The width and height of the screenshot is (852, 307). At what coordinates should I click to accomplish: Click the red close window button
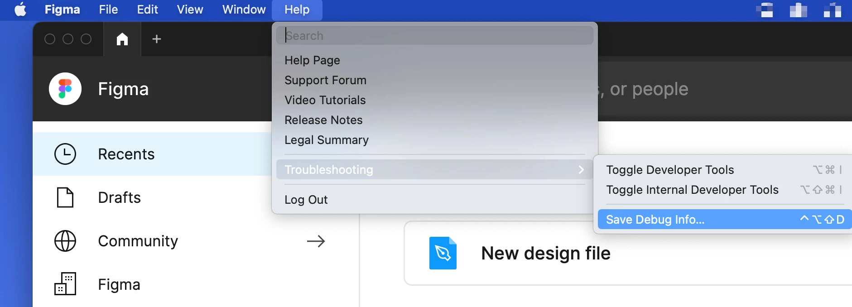(50, 39)
